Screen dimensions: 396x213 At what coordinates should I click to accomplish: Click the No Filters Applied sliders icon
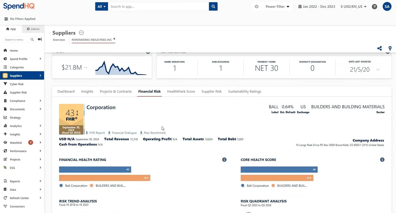[x=6, y=19]
